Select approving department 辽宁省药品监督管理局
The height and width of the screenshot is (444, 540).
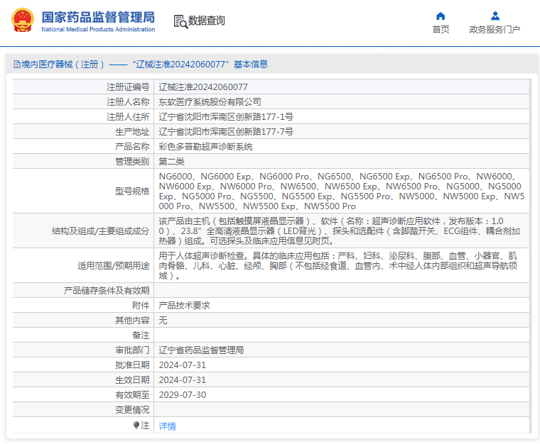click(x=201, y=350)
